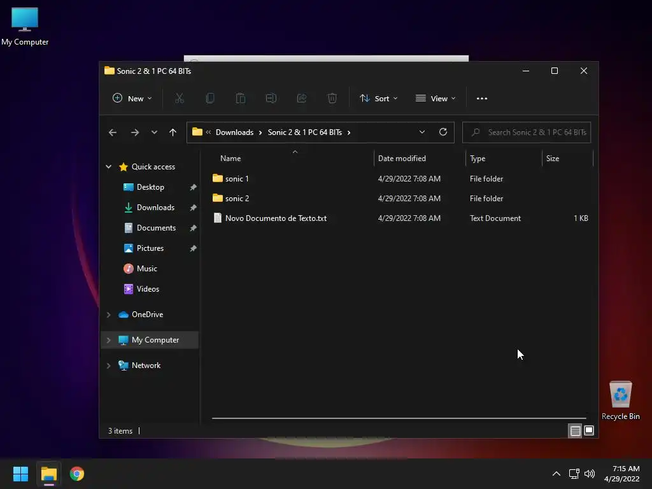Open the clock and date flyout
652x489 pixels.
click(x=622, y=474)
